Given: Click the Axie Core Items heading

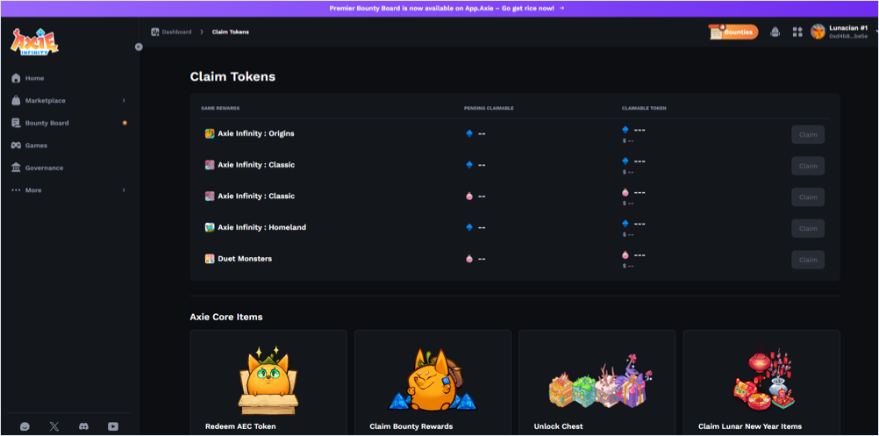Looking at the screenshot, I should [226, 318].
